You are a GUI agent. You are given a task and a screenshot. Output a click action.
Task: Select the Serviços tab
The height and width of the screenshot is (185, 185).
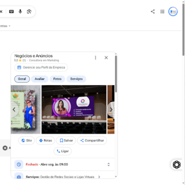pyautogui.click(x=76, y=79)
